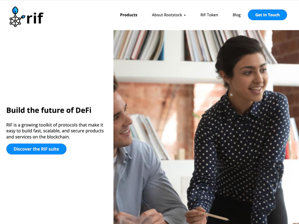299x224 pixels.
Task: Click the RIF tree logo icon
Action: 17,17
